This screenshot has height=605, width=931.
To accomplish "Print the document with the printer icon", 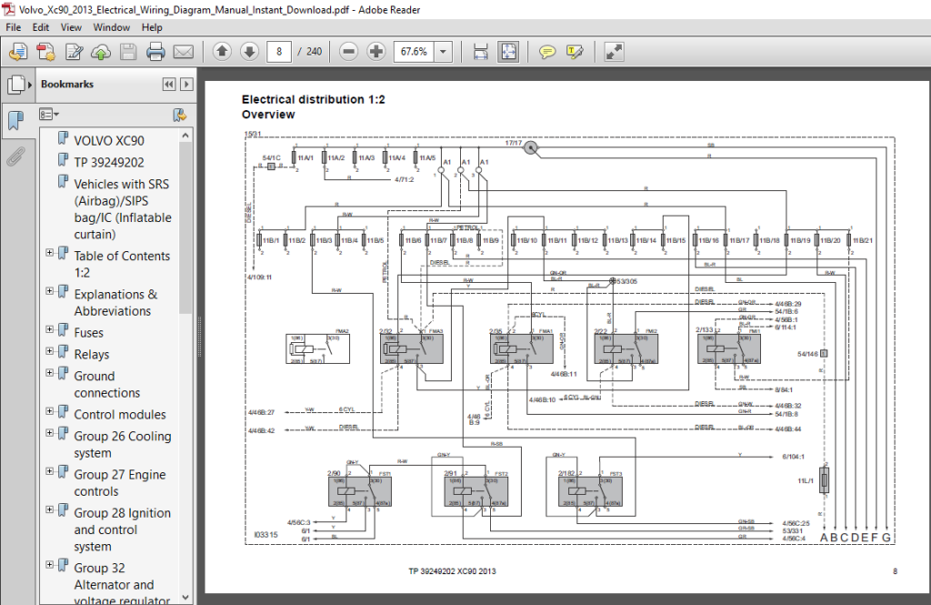I will [x=155, y=52].
